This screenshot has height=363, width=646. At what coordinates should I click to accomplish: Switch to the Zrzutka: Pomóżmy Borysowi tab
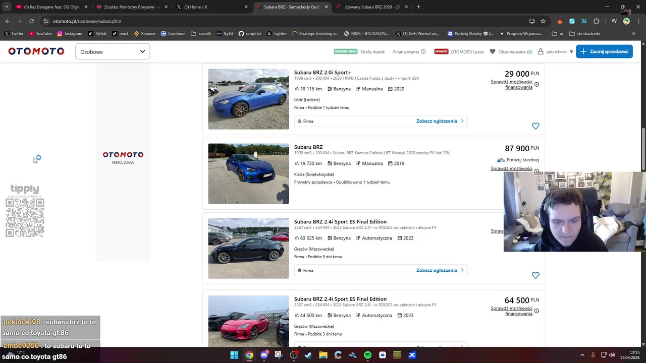(x=132, y=7)
